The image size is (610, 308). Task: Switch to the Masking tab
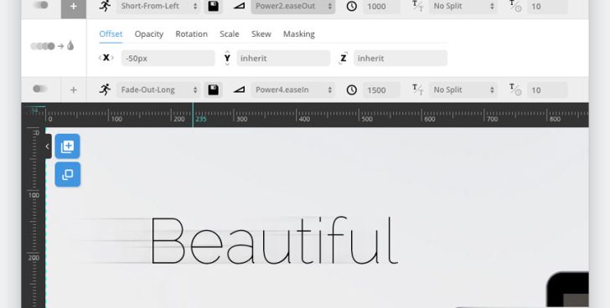[x=299, y=34]
